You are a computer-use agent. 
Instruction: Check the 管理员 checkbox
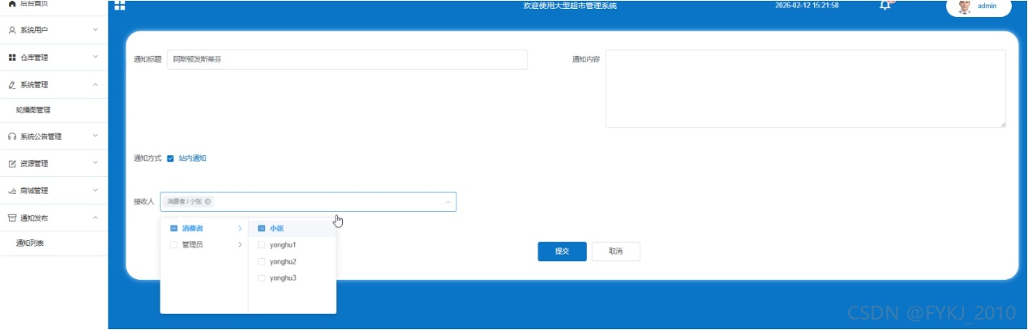pyautogui.click(x=173, y=244)
